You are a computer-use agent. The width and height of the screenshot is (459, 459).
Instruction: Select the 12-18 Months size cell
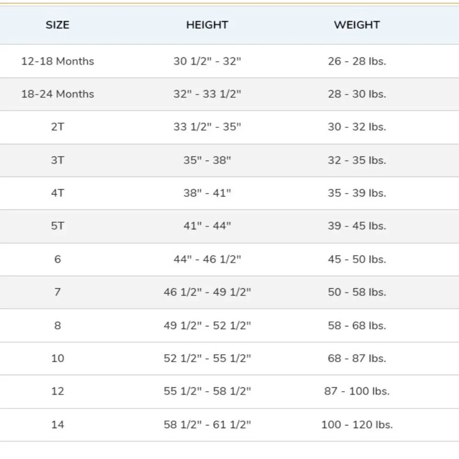[x=58, y=61]
